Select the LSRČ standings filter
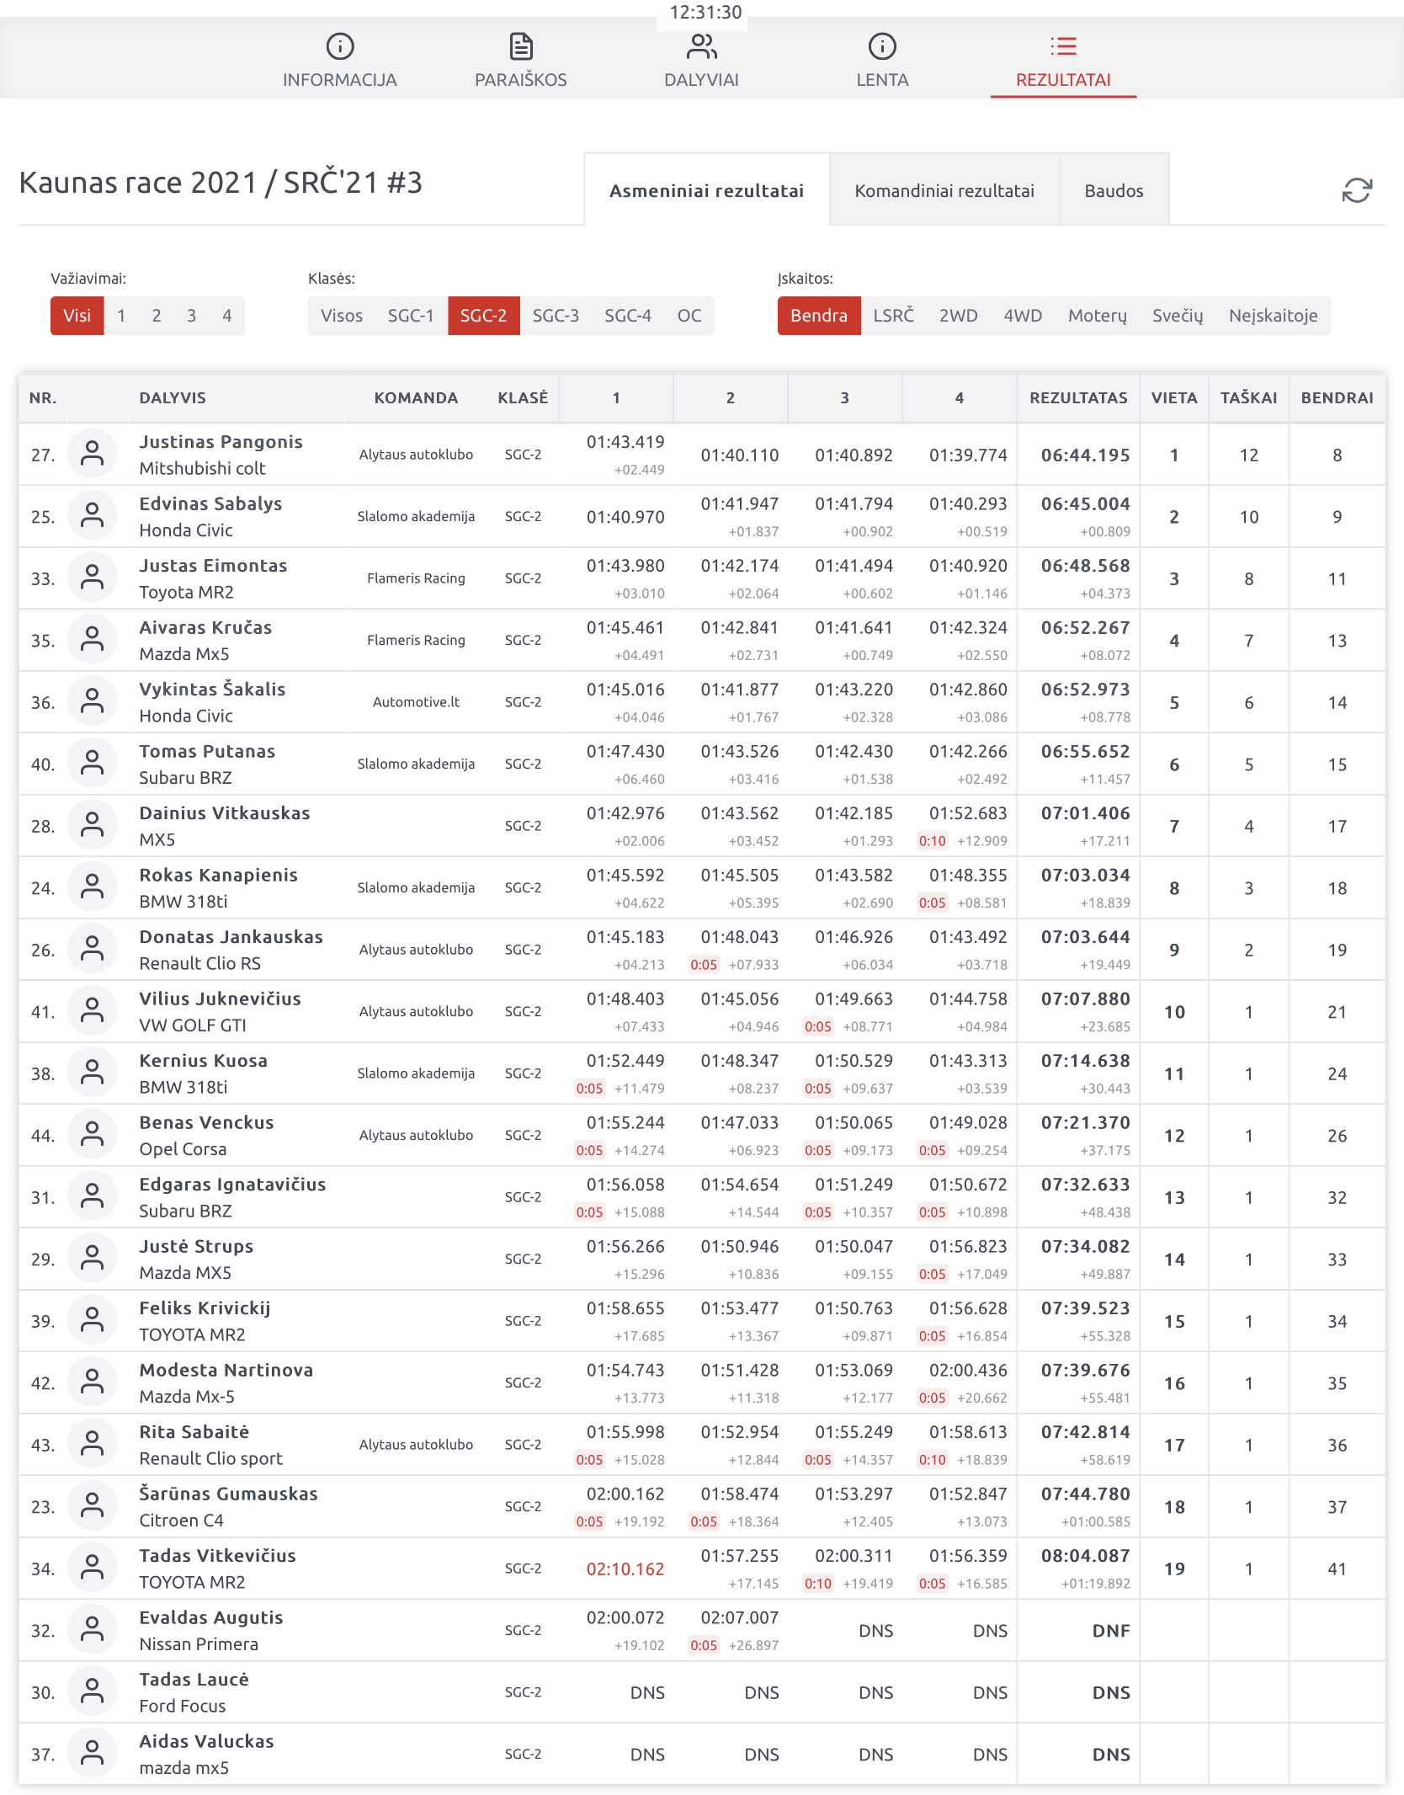The image size is (1404, 1795). (x=893, y=316)
